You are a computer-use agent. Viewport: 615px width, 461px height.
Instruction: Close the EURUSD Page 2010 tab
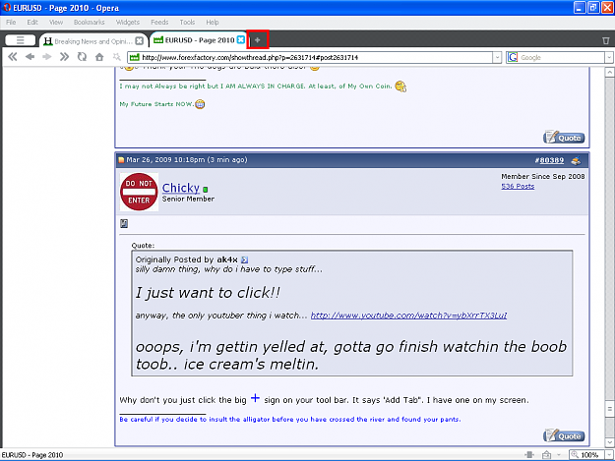click(241, 40)
